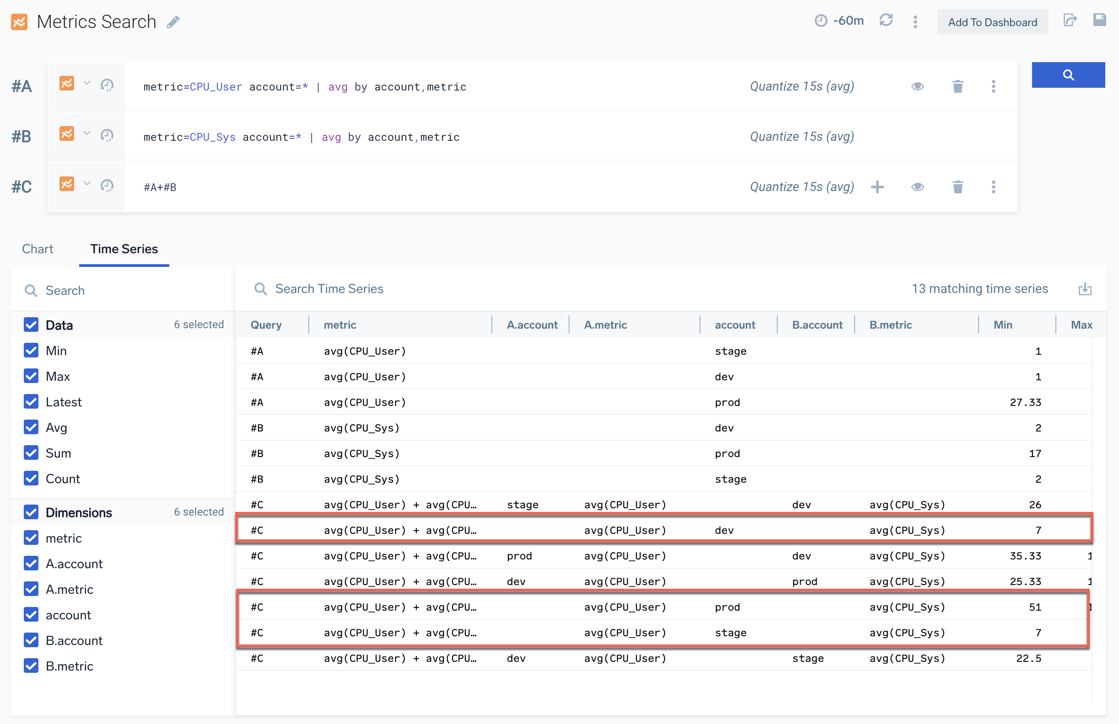Click the save disk icon at top right

[1099, 20]
